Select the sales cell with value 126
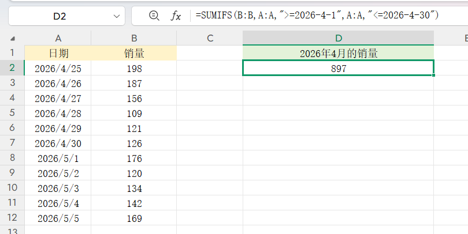This screenshot has width=468, height=234. pyautogui.click(x=134, y=143)
